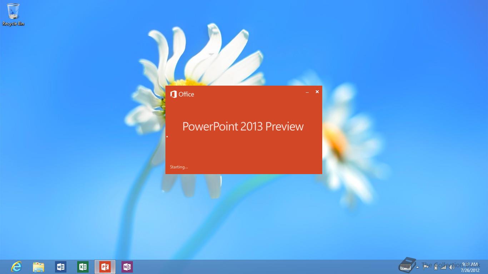Click the clock showing 7/26/2012
The width and height of the screenshot is (488, 274).
point(470,267)
